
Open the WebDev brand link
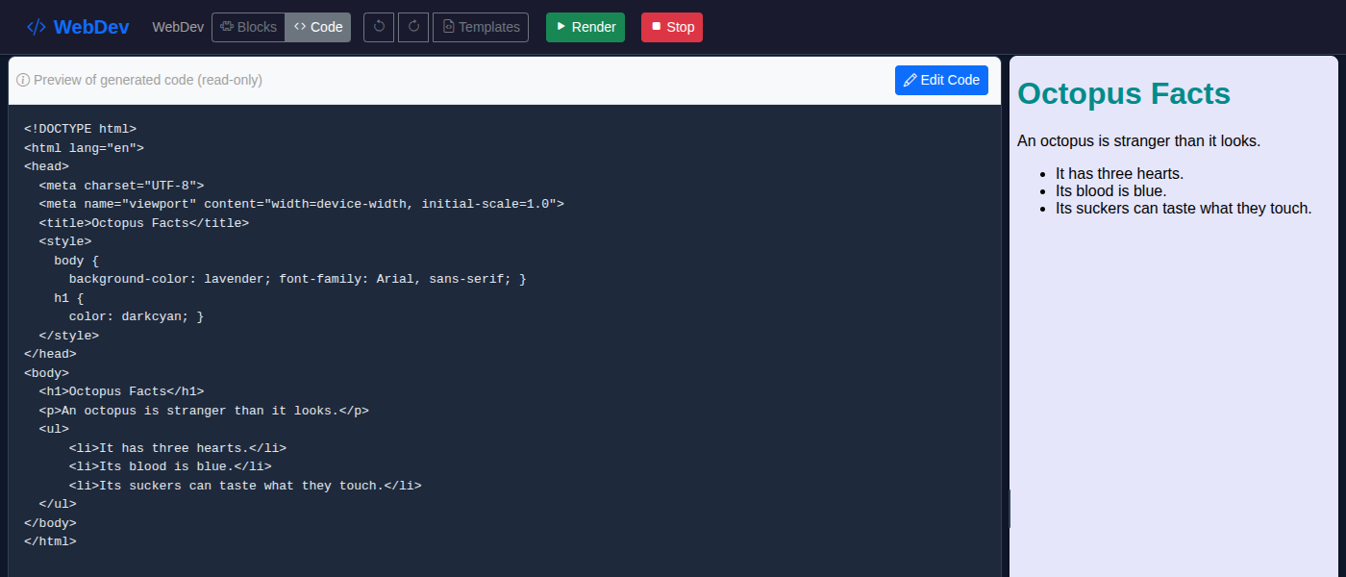click(78, 27)
